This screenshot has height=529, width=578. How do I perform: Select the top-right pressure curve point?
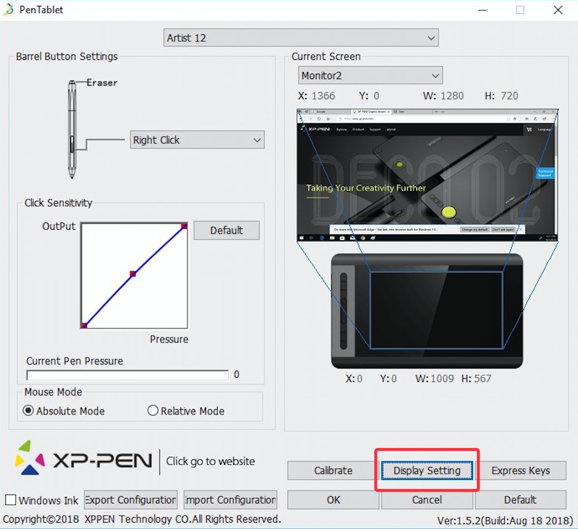(x=184, y=226)
